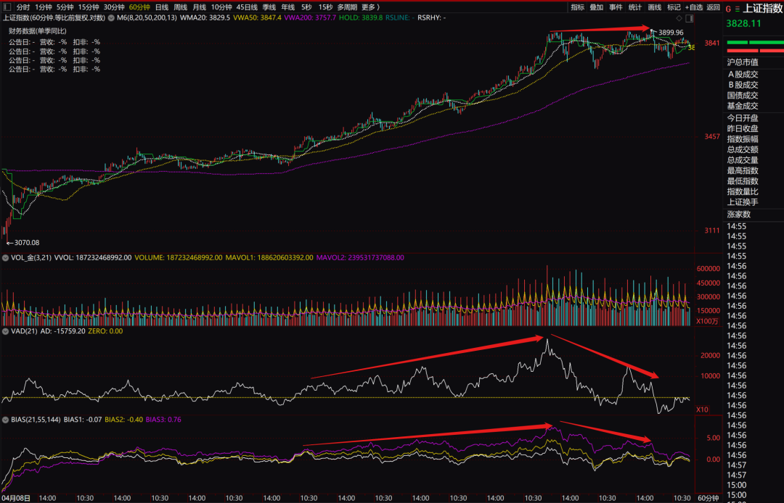Switch to the 5分钟 period tab
Image resolution: width=784 pixels, height=503 pixels.
pyautogui.click(x=65, y=7)
